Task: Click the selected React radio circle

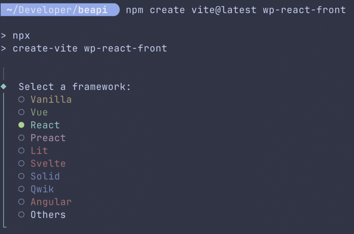Action: (21, 125)
